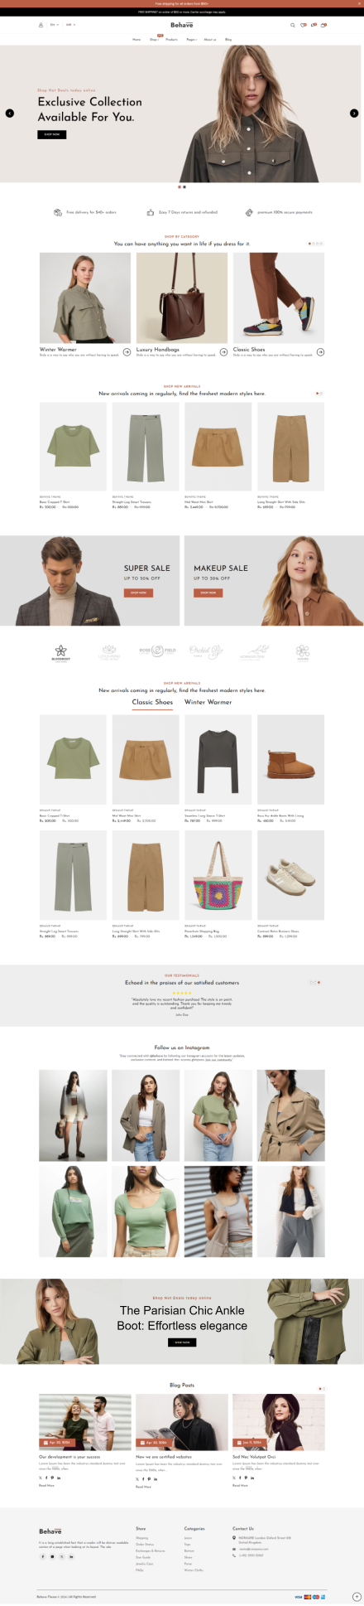The width and height of the screenshot is (364, 1606).
Task: Click Shop Now under Exclusive Collection heading
Action: (x=52, y=134)
